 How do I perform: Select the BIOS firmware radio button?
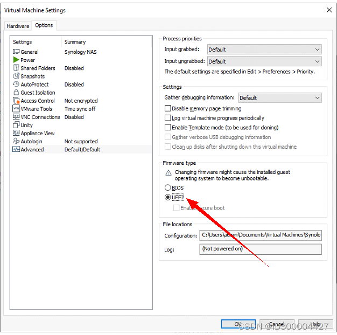(167, 188)
